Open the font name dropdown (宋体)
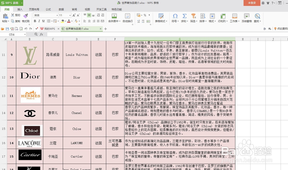 pyautogui.click(x=57, y=15)
